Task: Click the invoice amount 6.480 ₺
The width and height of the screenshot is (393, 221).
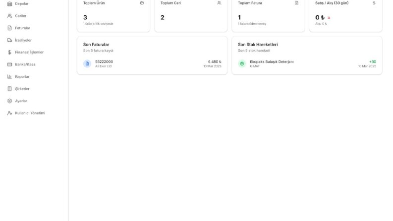Action: coord(215,61)
